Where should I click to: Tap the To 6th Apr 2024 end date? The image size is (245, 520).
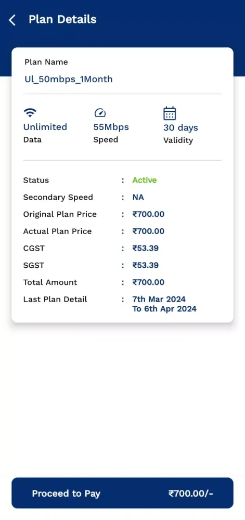coord(164,309)
